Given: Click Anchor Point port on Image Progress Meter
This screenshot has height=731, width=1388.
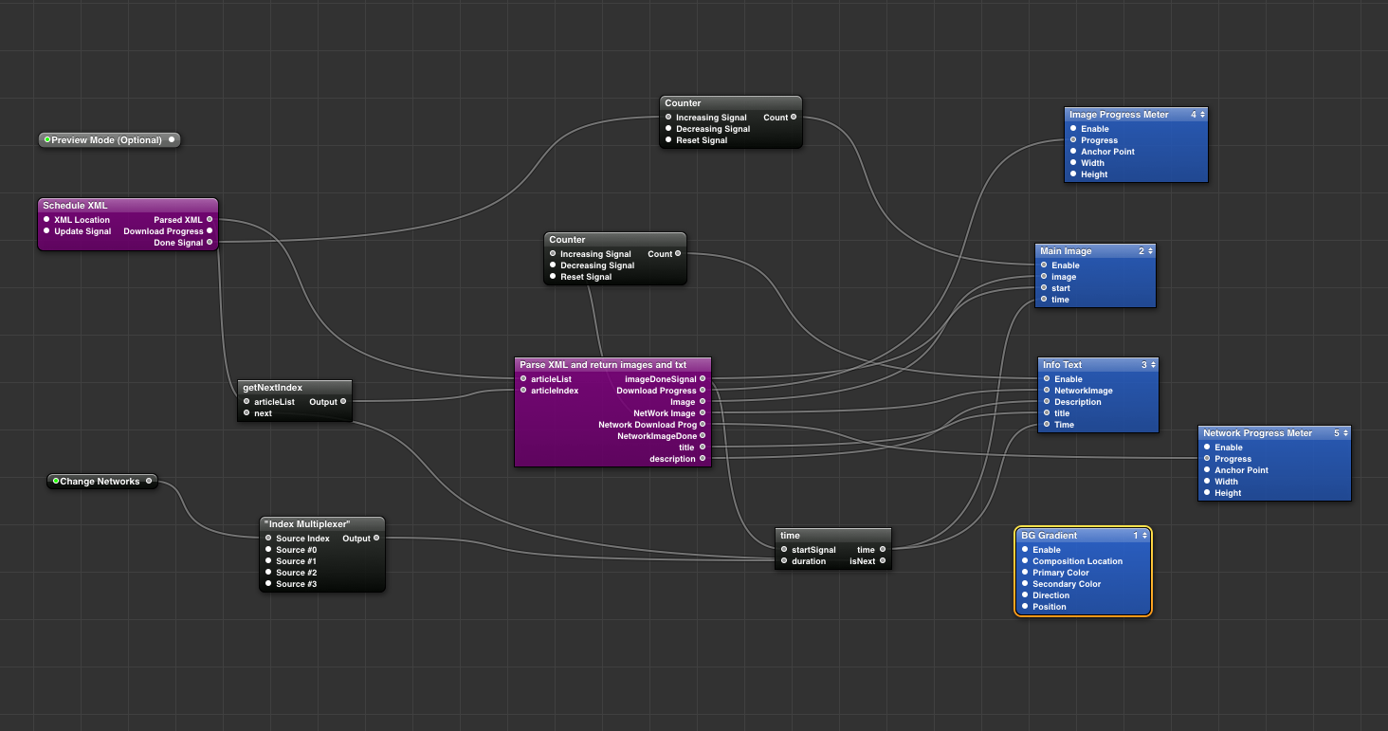Looking at the screenshot, I should pos(1073,152).
